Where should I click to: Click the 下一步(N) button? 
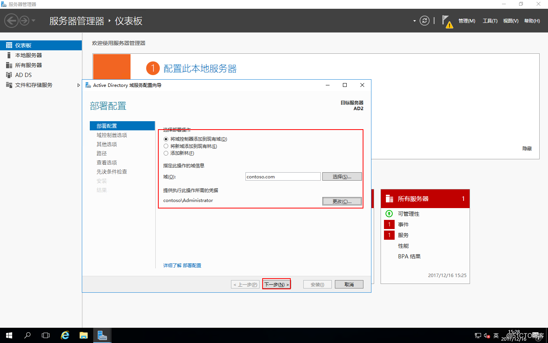[277, 284]
